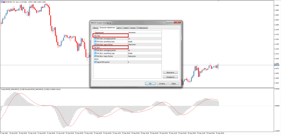281x135 pixels.
Task: Switch to the Цвета tab
Action: [x=119, y=28]
